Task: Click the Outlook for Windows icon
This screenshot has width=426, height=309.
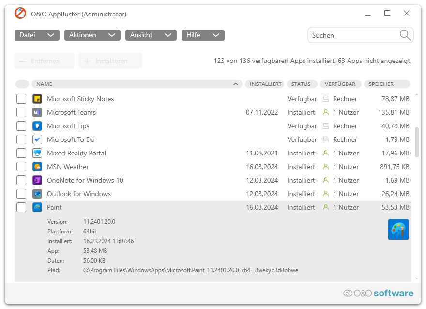Action: click(x=37, y=194)
